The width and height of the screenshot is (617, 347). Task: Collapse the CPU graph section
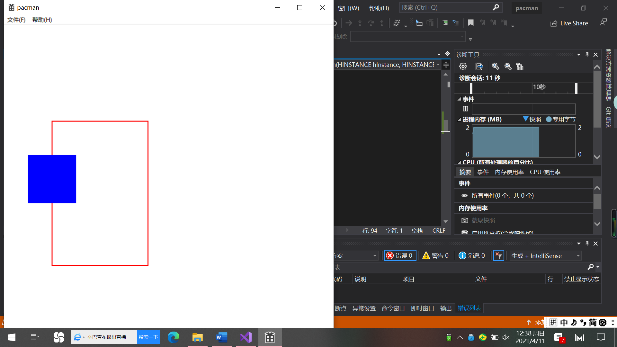(459, 162)
